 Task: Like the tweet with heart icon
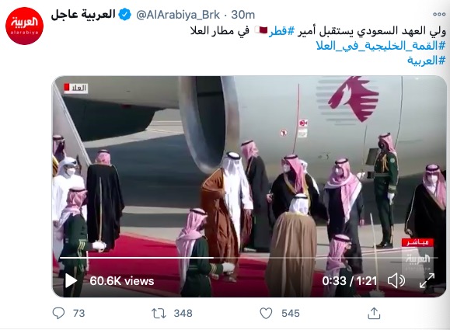266,313
